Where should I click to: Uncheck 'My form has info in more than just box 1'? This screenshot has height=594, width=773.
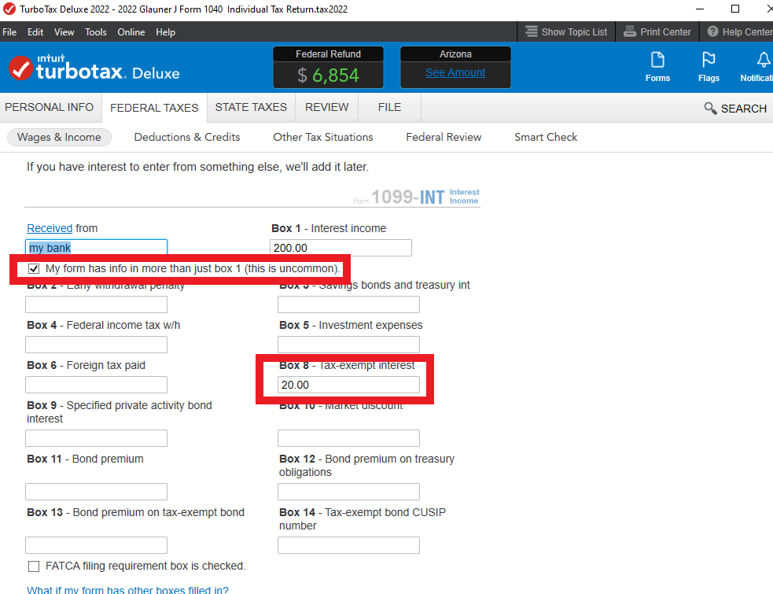[34, 269]
